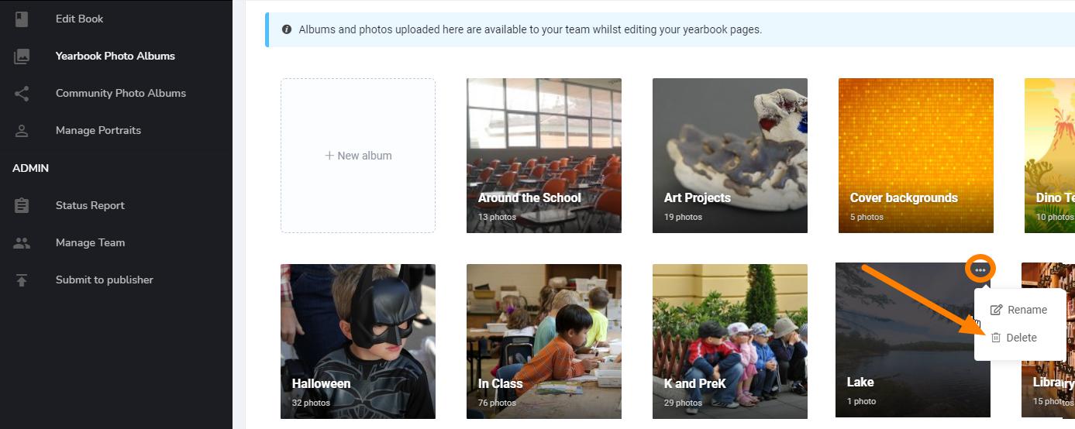Click the Yearbook Photo Albums icon
Image resolution: width=1075 pixels, height=429 pixels.
[22, 56]
